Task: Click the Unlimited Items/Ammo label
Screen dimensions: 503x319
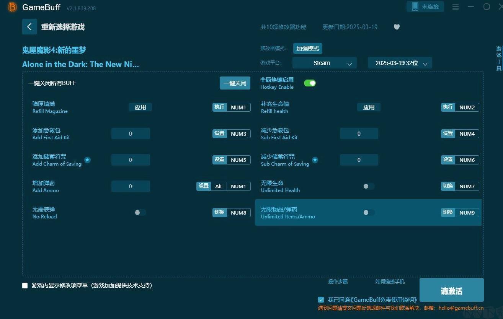Action: (x=288, y=213)
